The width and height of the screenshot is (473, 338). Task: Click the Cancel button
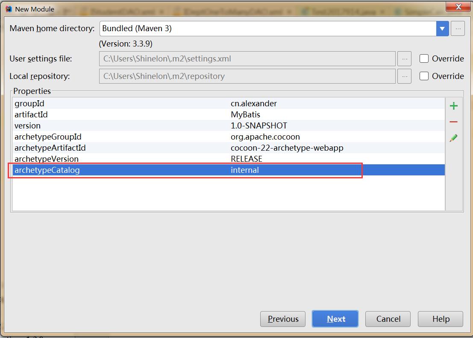[388, 319]
